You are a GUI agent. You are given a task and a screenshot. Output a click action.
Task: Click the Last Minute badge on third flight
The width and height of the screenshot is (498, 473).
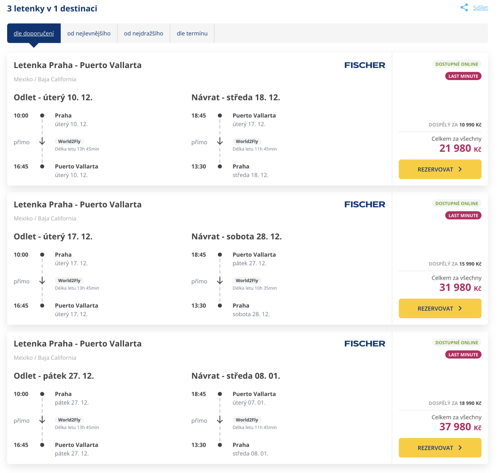point(463,355)
